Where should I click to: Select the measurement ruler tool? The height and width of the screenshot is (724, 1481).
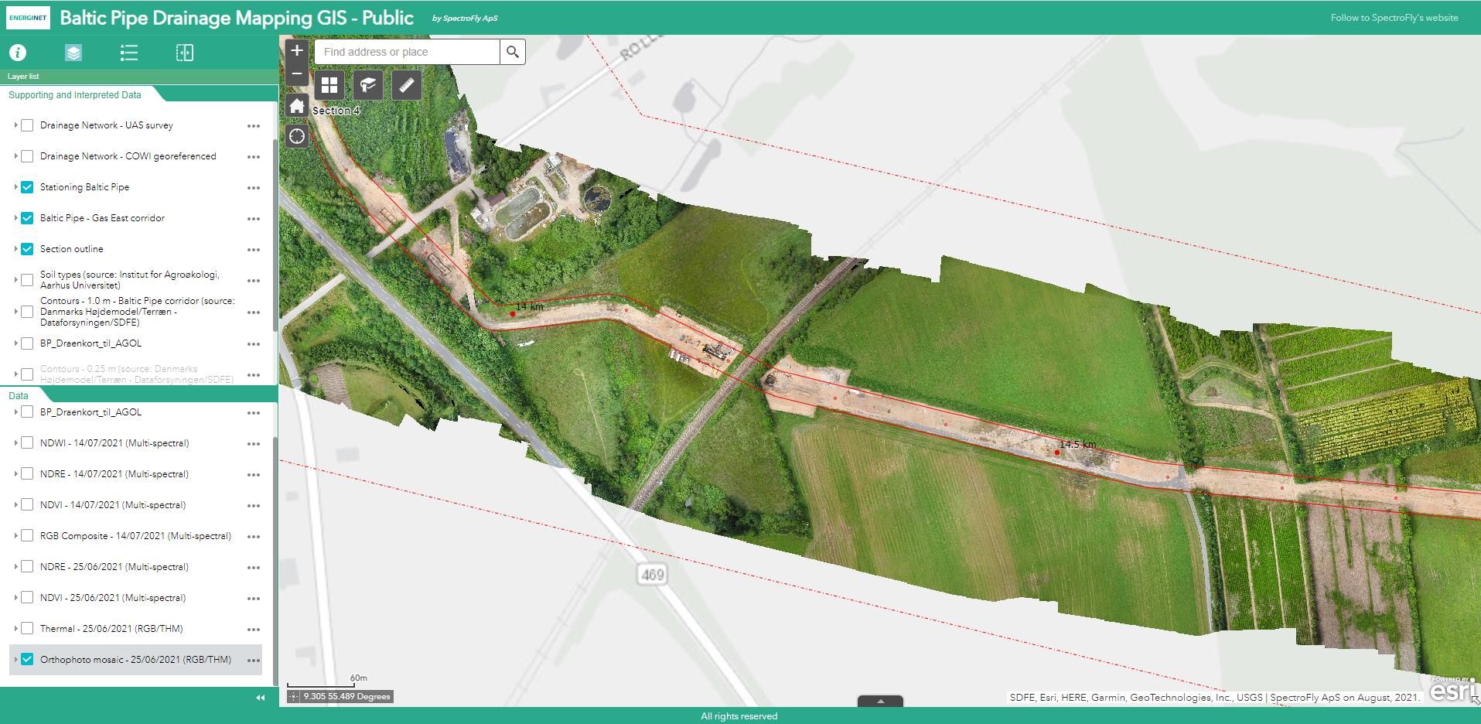pos(407,85)
